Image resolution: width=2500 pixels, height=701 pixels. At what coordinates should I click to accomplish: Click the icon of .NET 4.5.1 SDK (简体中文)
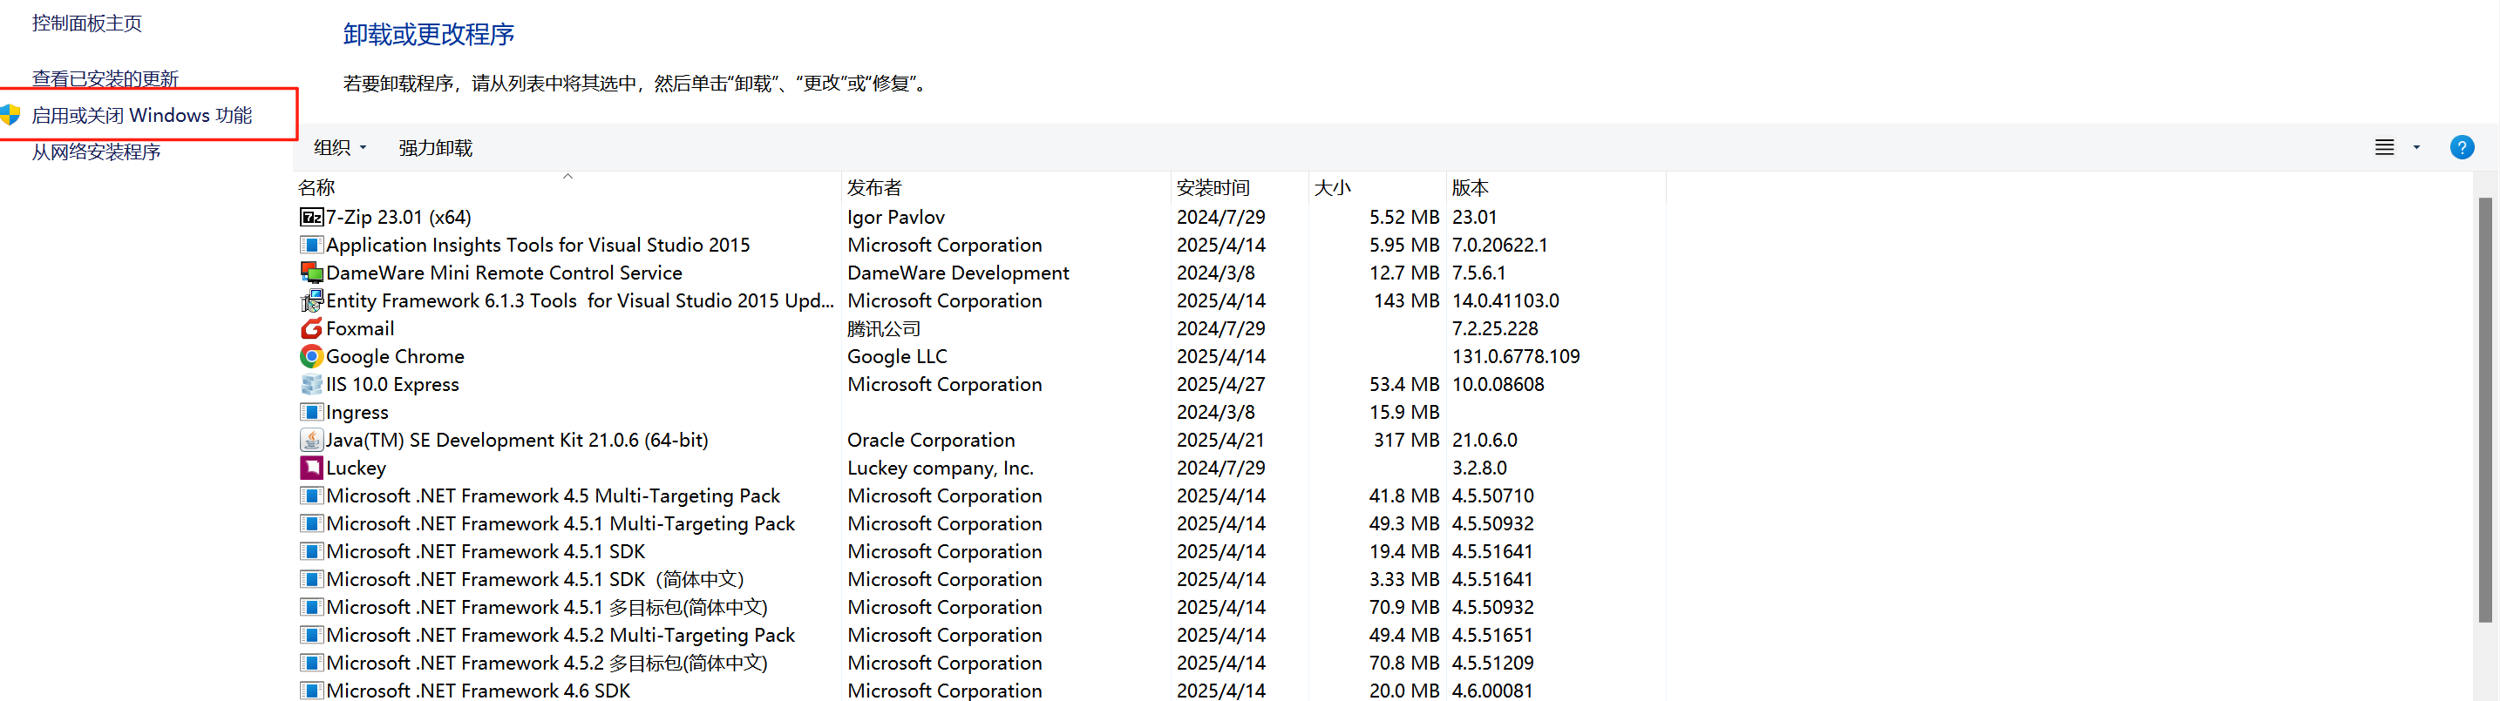310,580
